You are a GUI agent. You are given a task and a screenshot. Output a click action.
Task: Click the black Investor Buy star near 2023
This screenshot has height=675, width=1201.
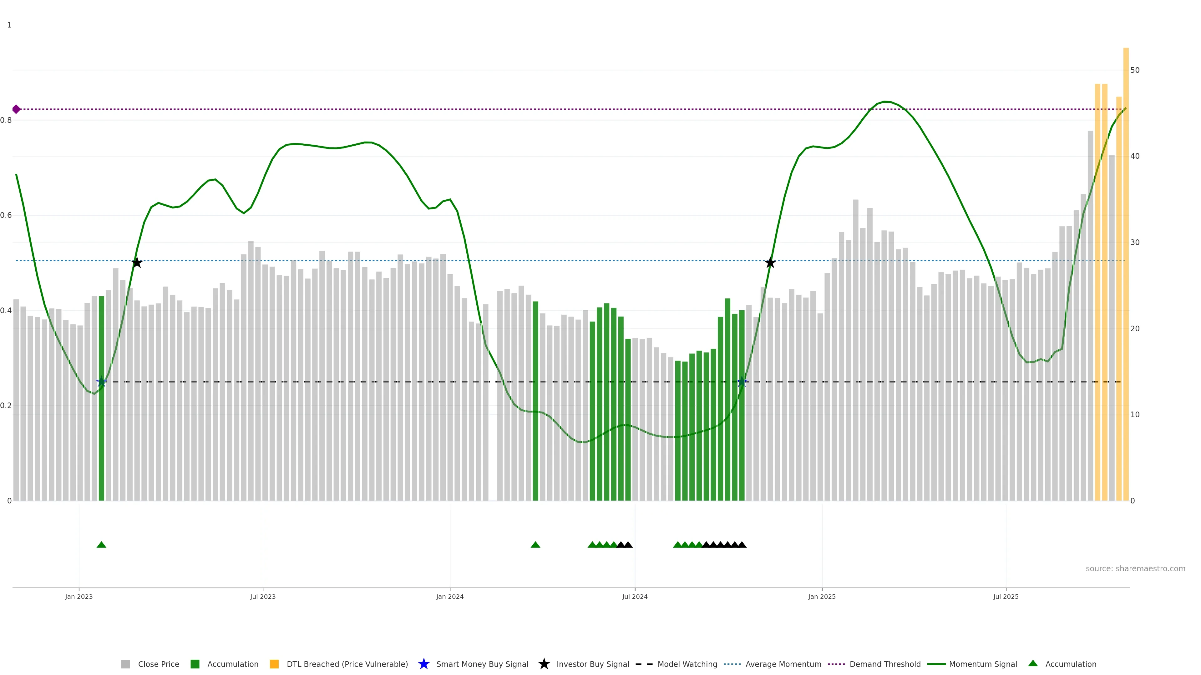click(137, 263)
